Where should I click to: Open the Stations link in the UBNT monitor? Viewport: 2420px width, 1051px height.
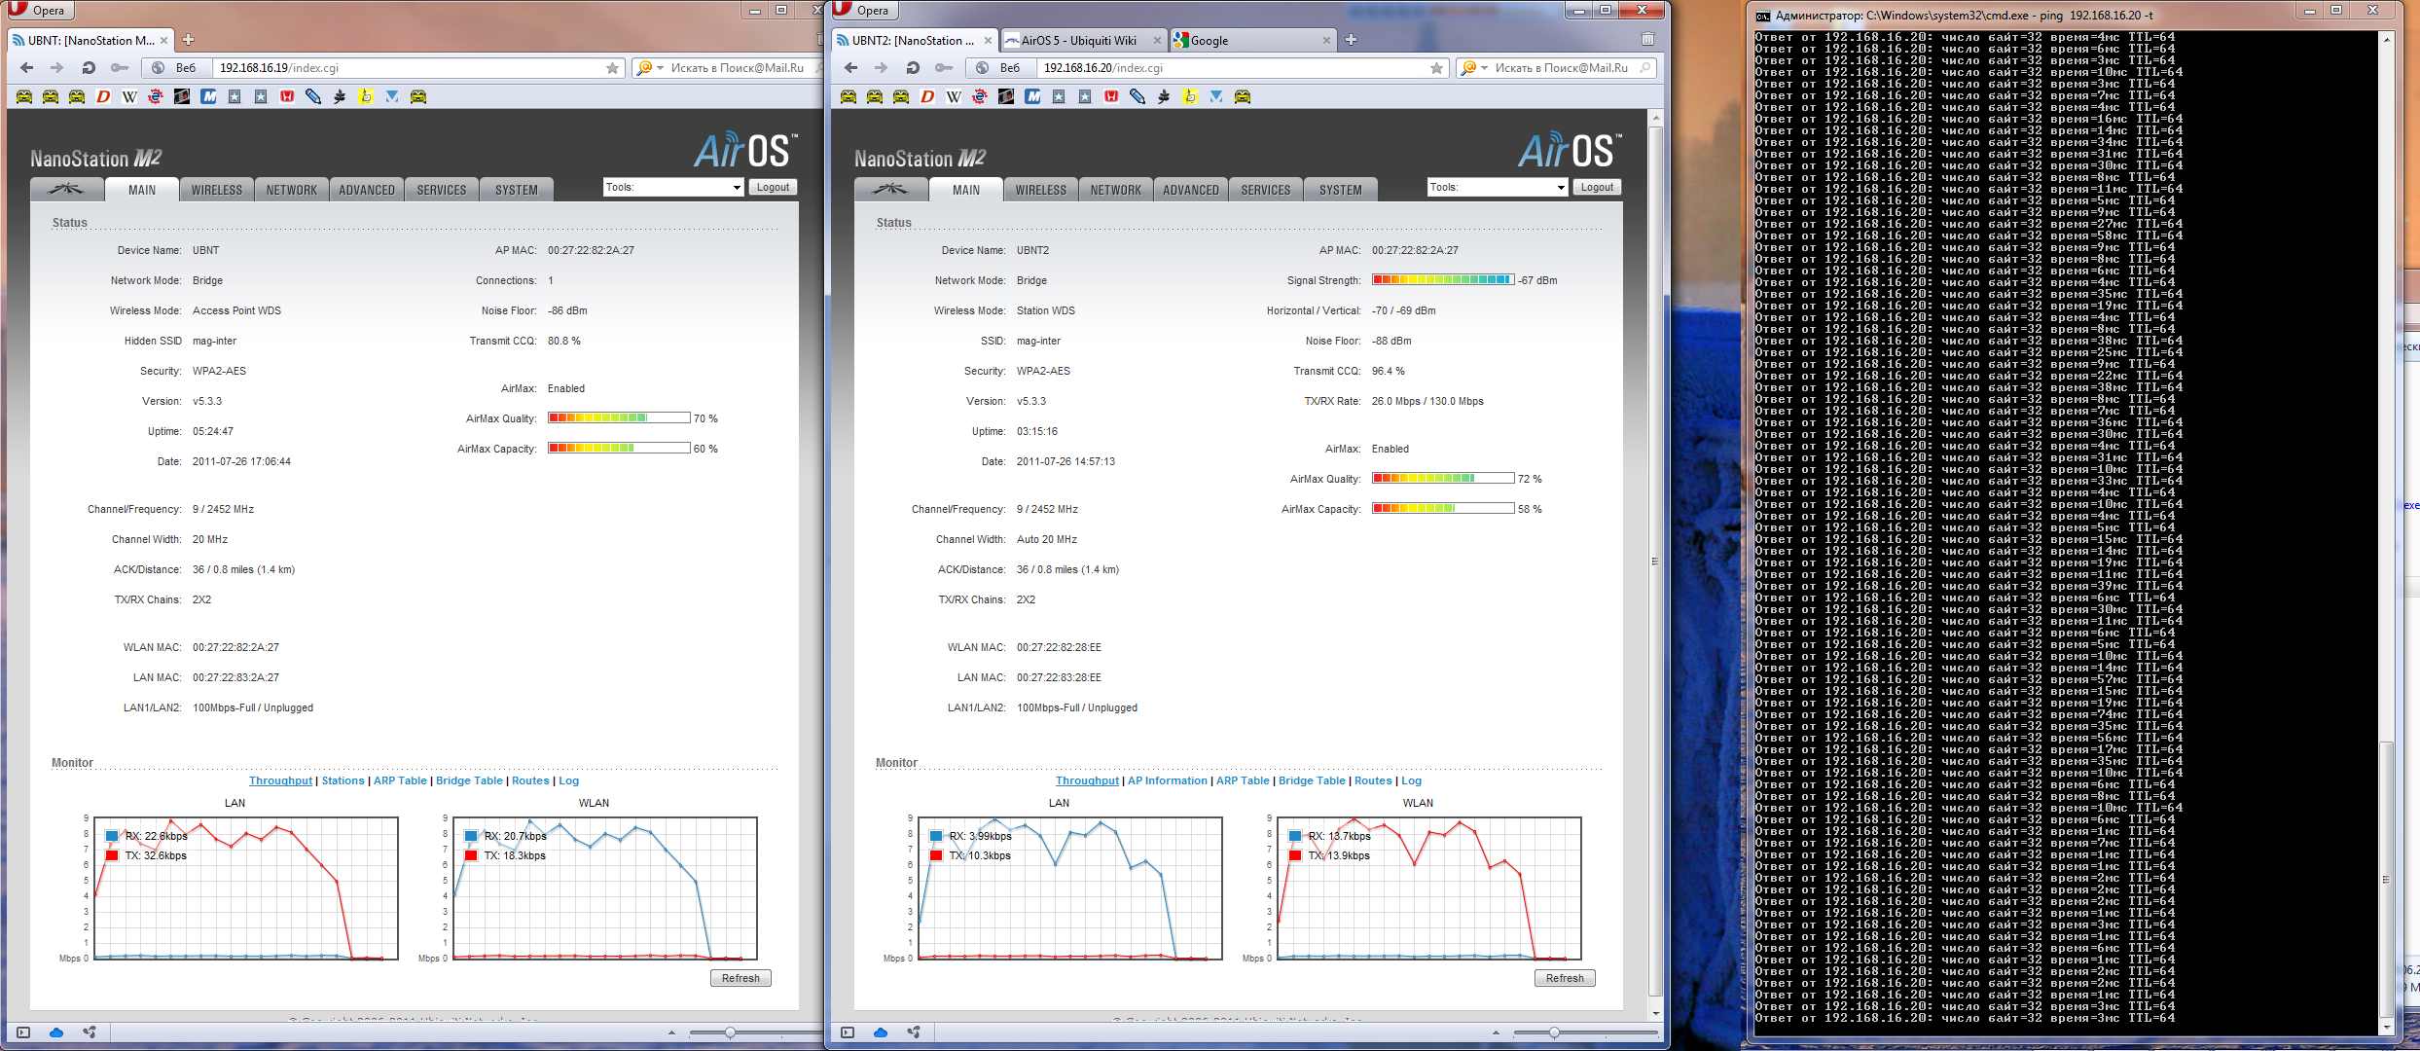click(343, 780)
